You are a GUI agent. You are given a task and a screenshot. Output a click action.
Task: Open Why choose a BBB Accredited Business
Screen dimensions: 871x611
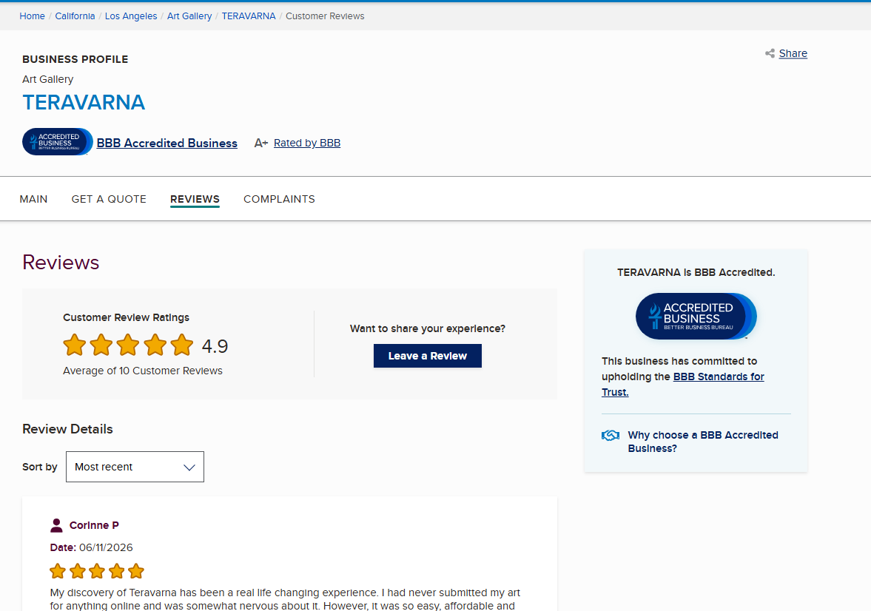tap(703, 442)
